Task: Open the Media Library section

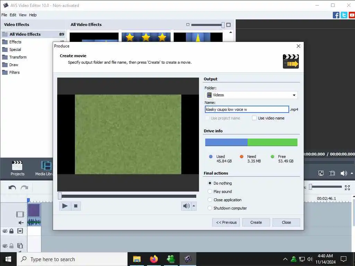Action: [44, 169]
